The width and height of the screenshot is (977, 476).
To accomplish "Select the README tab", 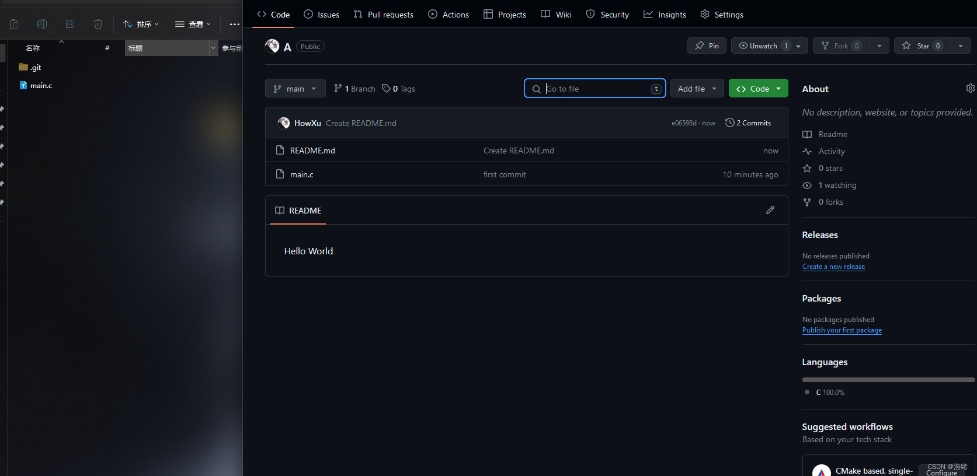I will tap(298, 211).
